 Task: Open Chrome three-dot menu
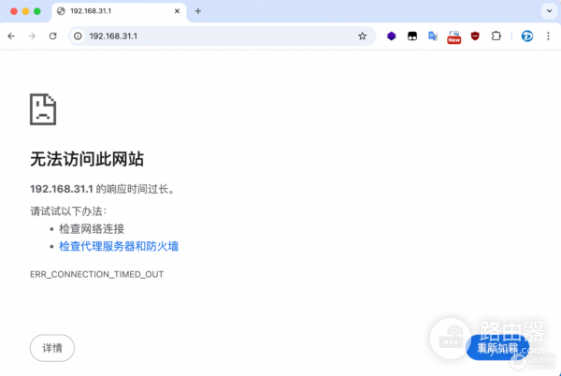548,36
